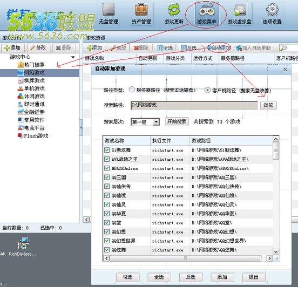Close the 自动添加游戏 dialog

click(285, 70)
